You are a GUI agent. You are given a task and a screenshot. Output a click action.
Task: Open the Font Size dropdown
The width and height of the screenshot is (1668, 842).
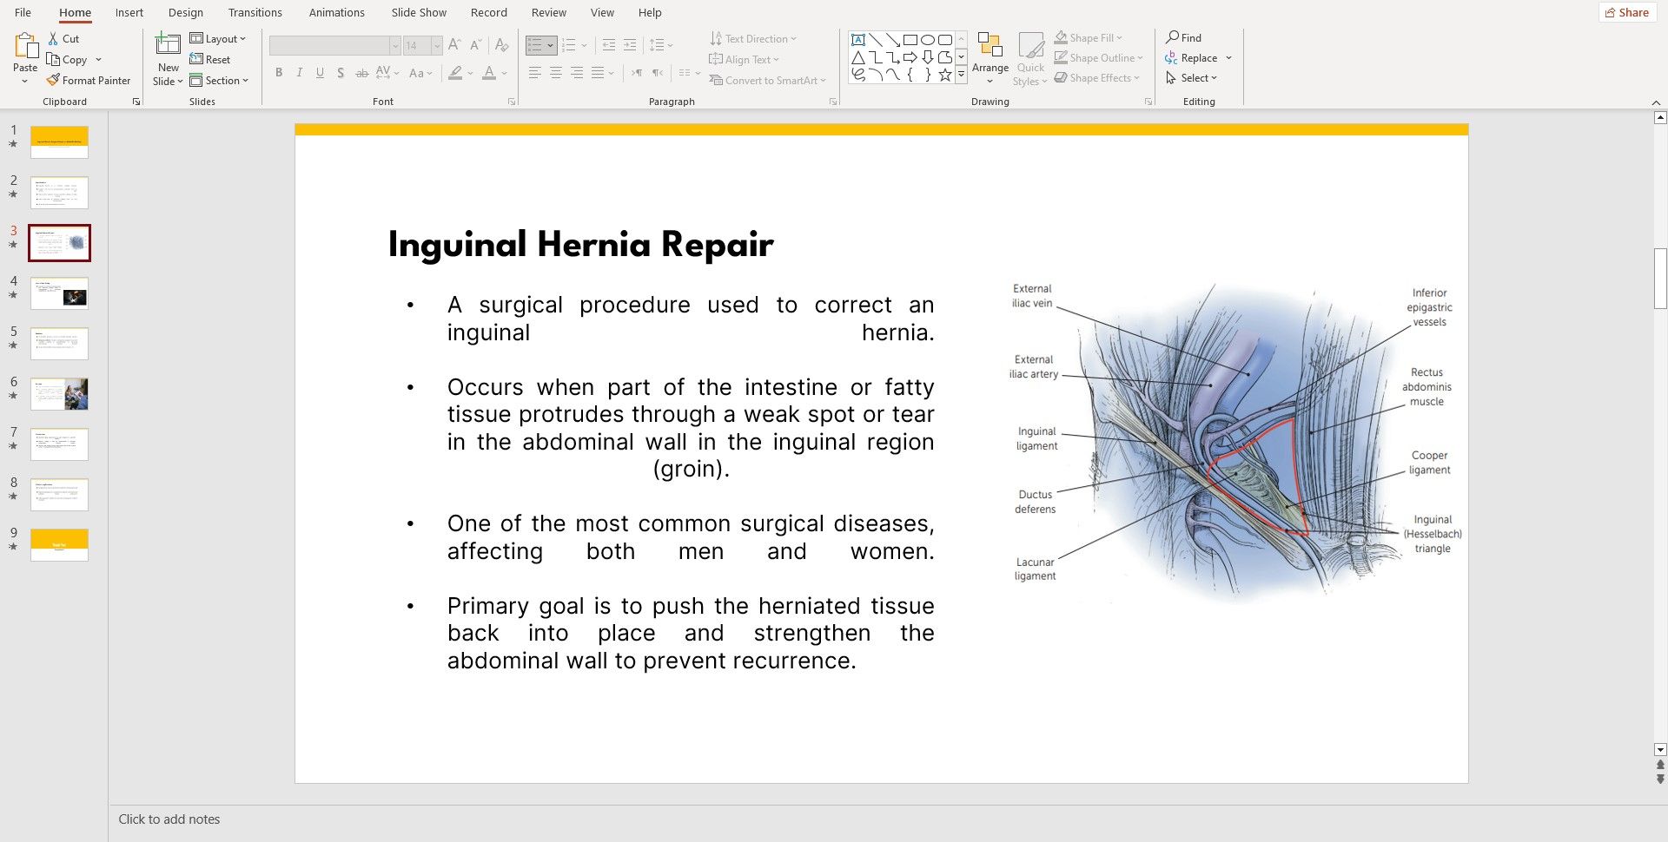click(x=436, y=45)
